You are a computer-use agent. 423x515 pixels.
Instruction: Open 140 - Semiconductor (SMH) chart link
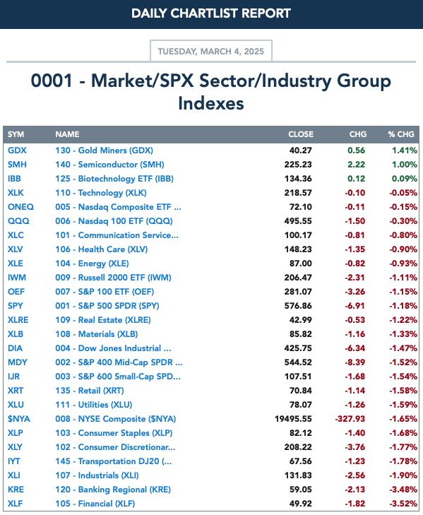[x=109, y=165]
